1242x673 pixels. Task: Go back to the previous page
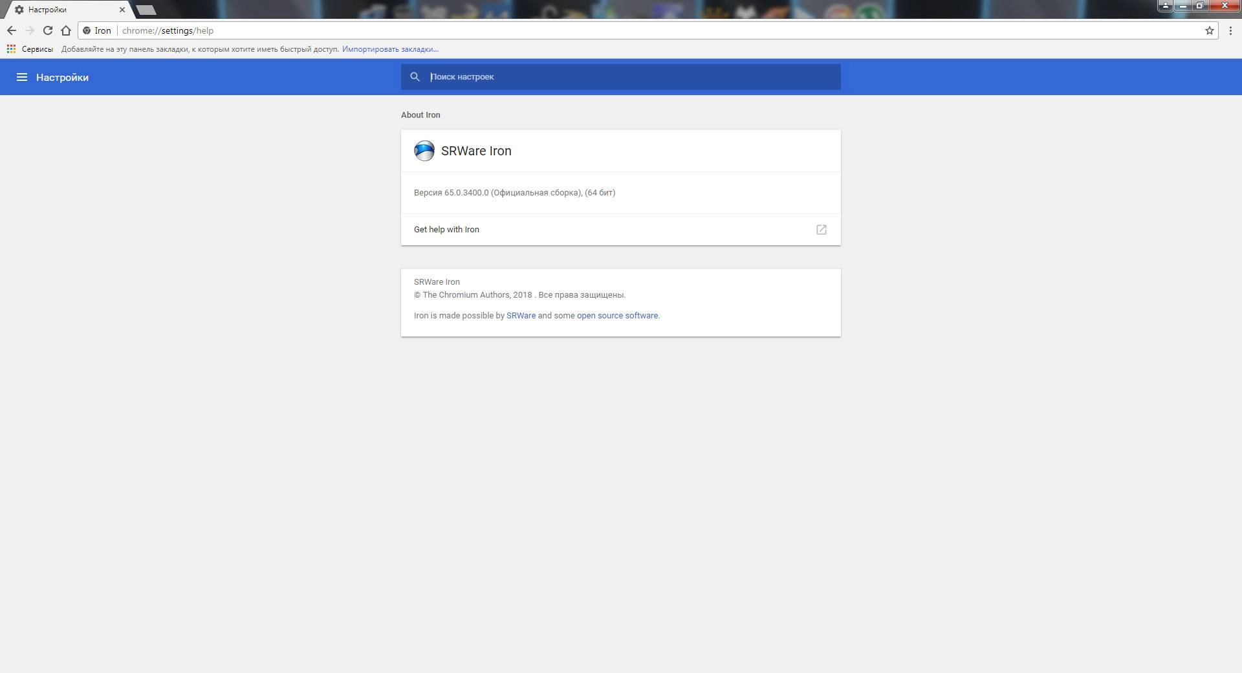click(12, 30)
